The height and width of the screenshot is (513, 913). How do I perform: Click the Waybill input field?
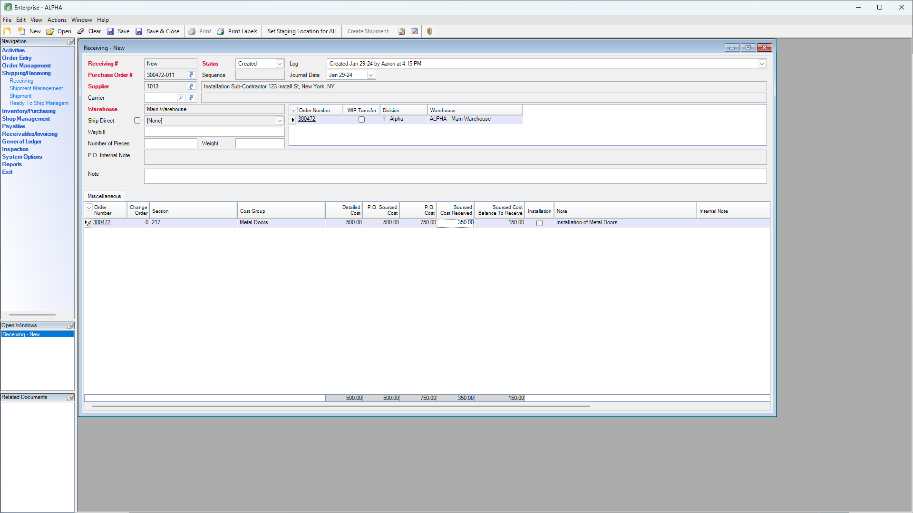[214, 132]
